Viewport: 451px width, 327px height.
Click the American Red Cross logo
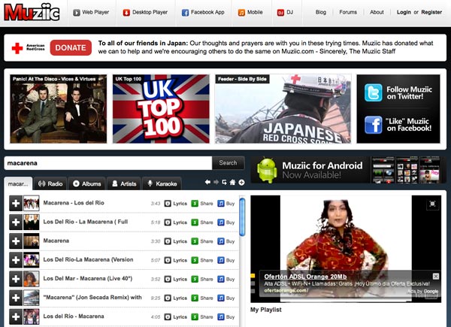(x=28, y=48)
